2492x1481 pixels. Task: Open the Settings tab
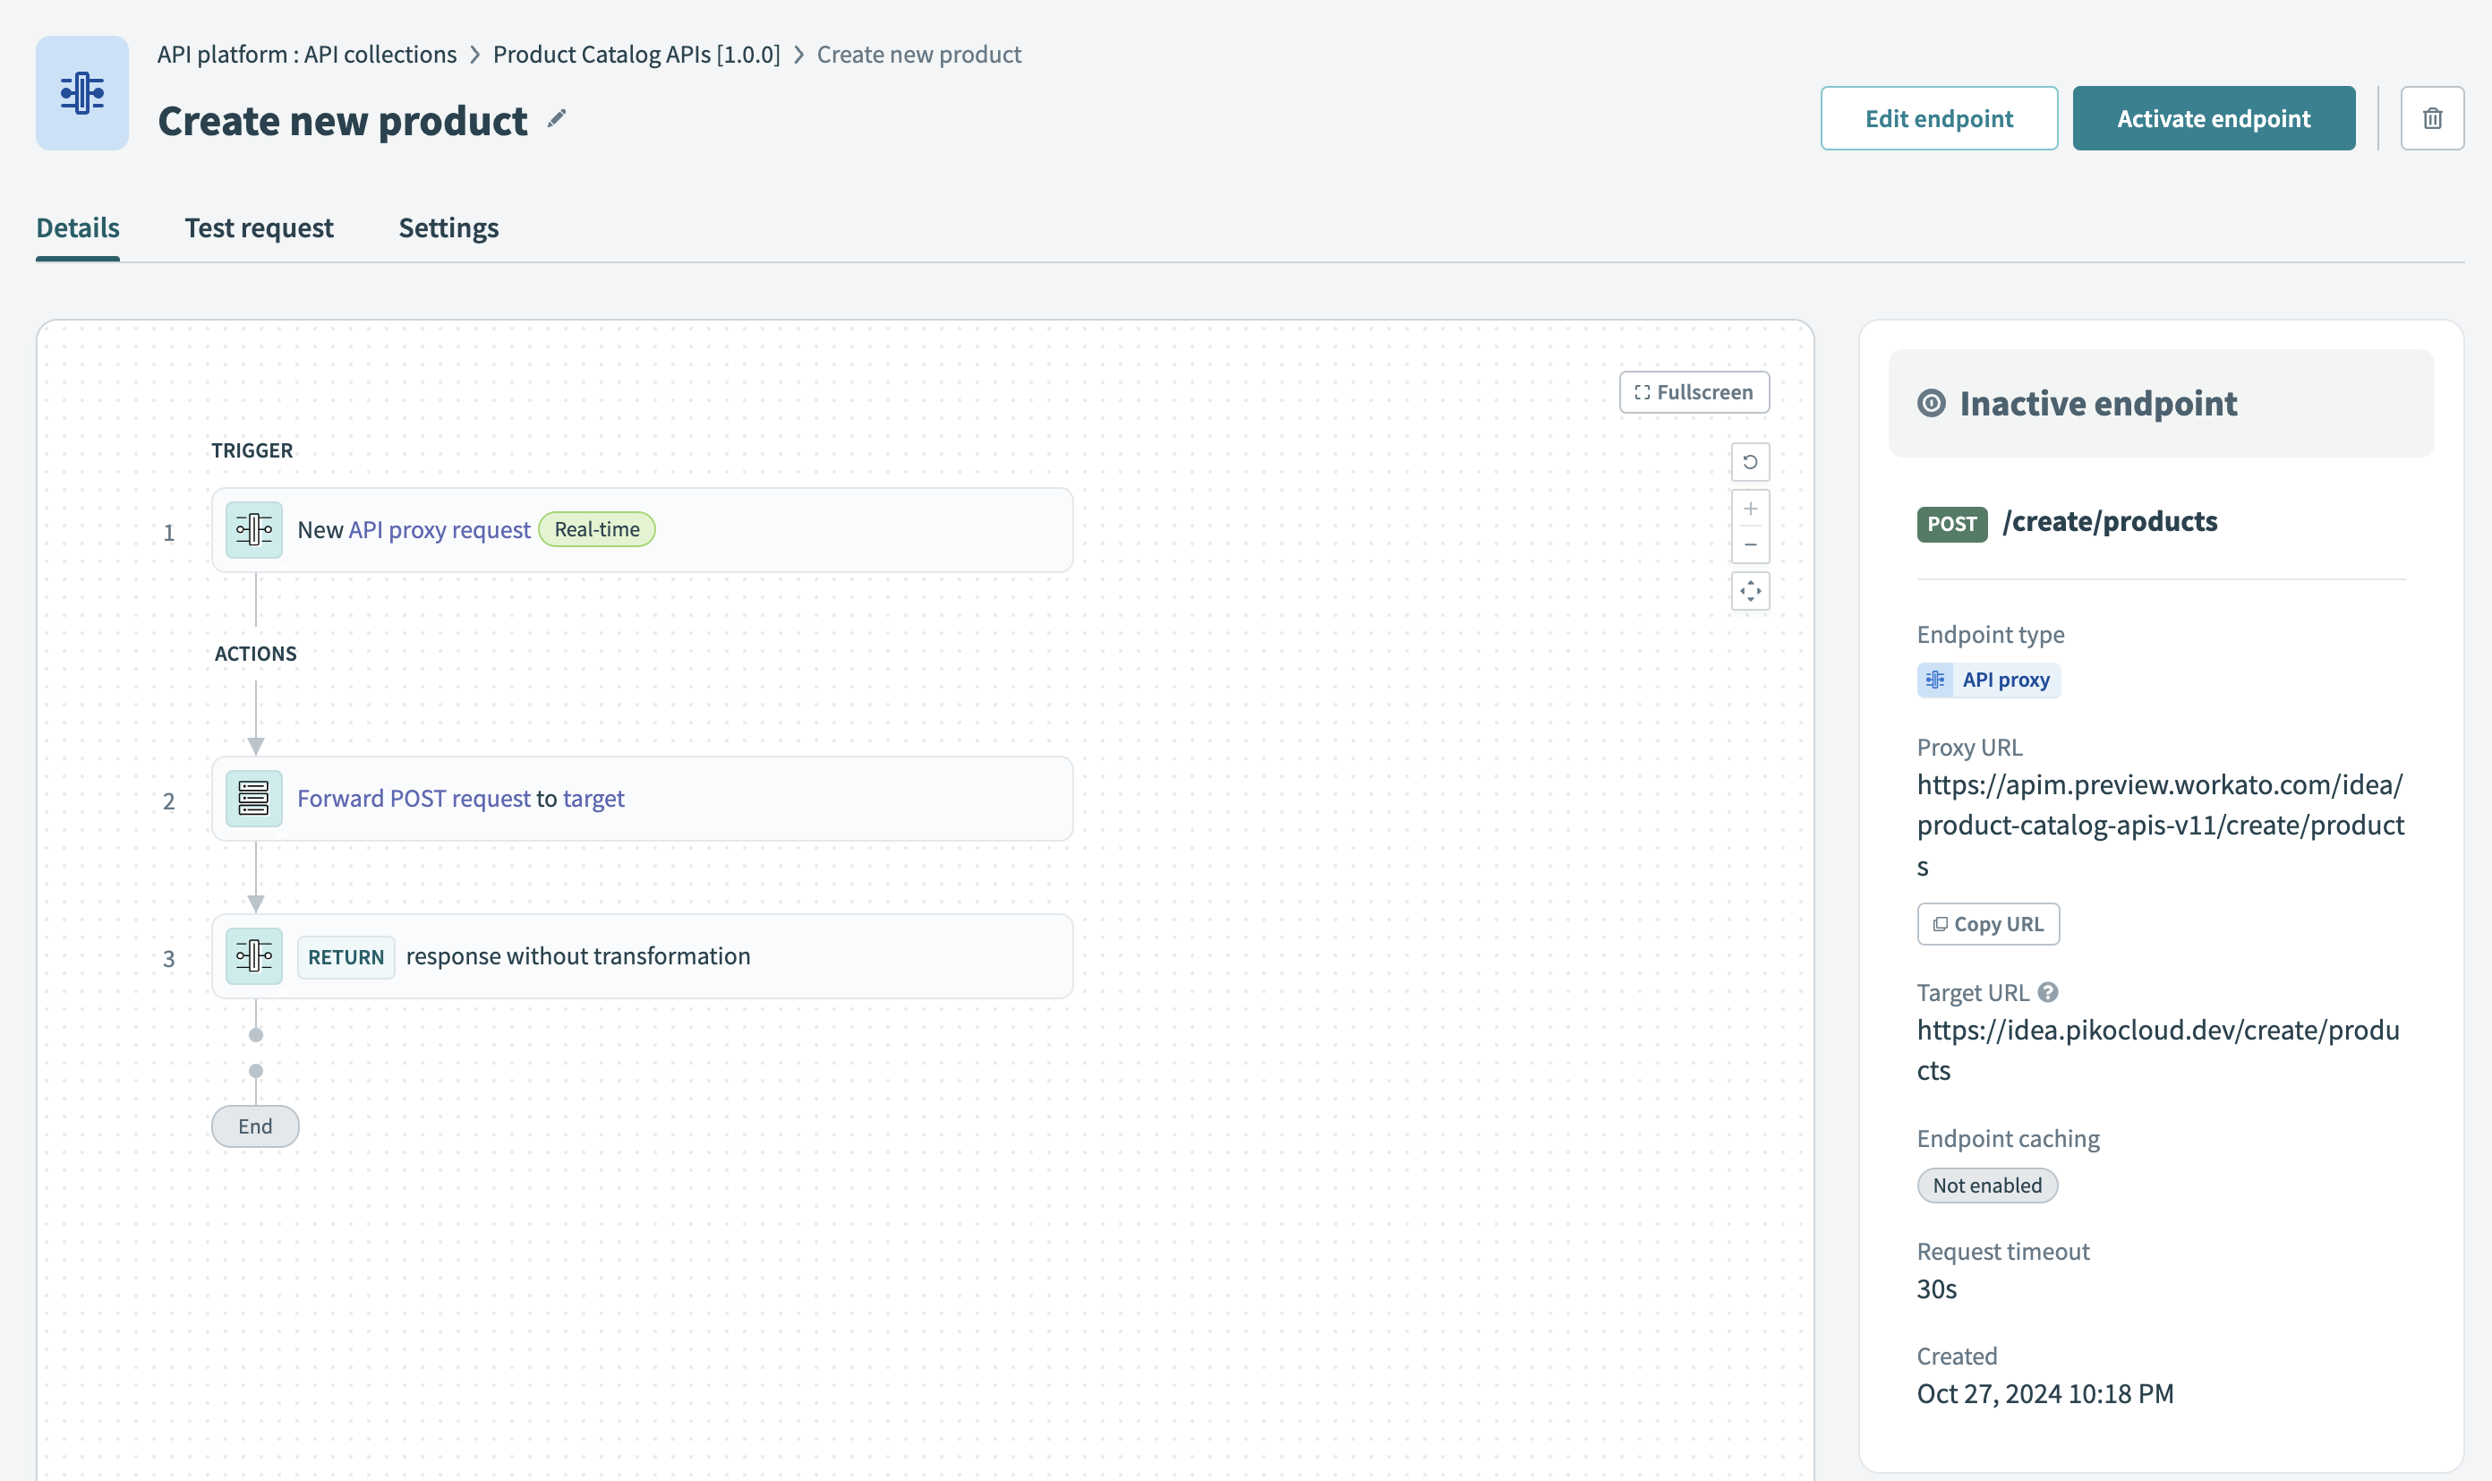(x=448, y=227)
